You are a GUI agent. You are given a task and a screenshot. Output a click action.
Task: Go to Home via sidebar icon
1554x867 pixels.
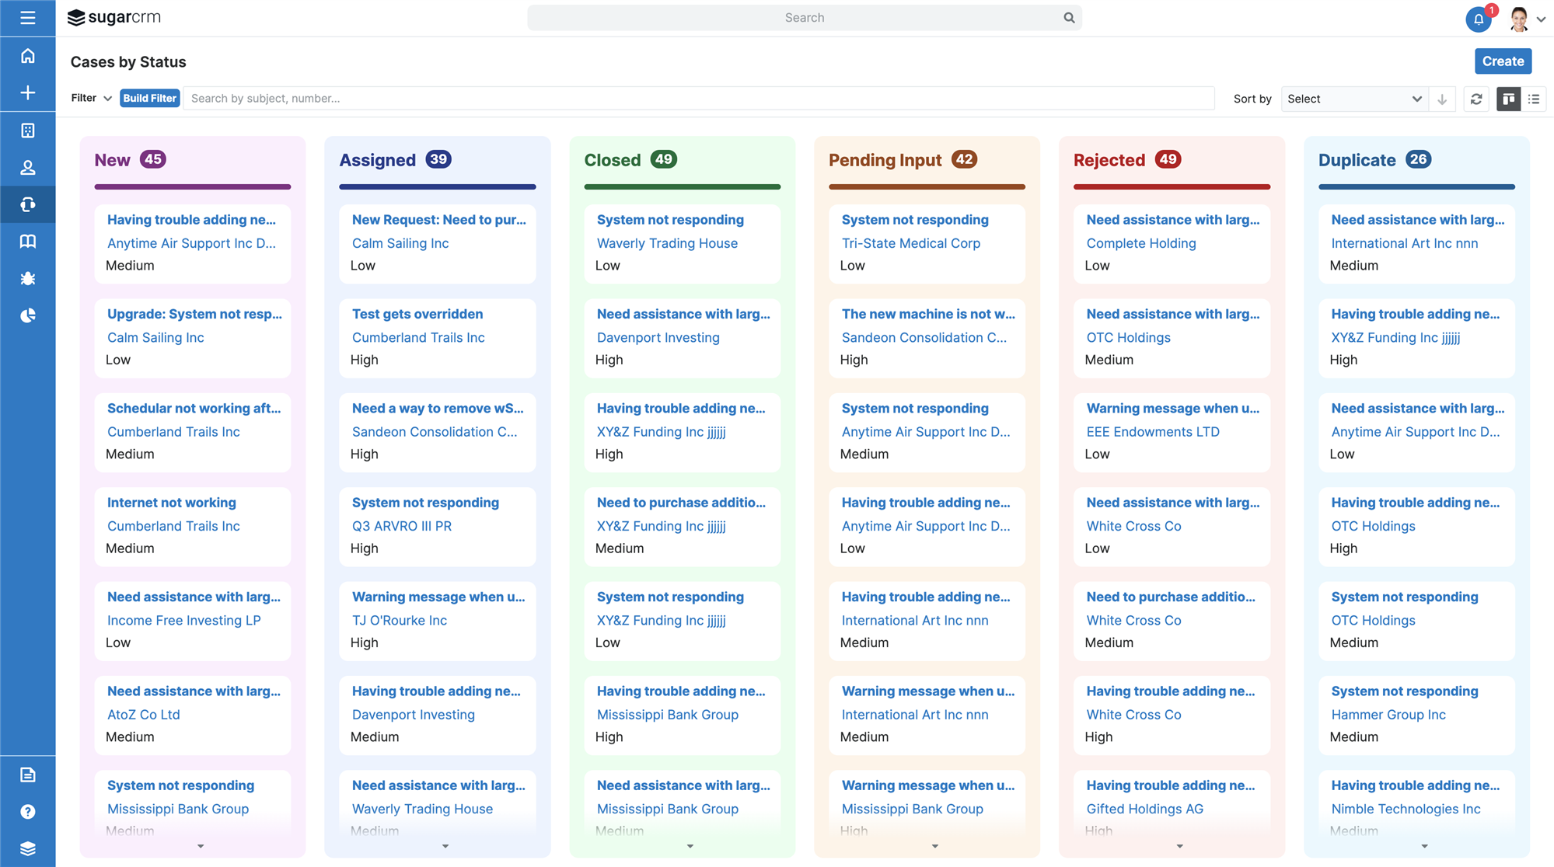(x=27, y=56)
